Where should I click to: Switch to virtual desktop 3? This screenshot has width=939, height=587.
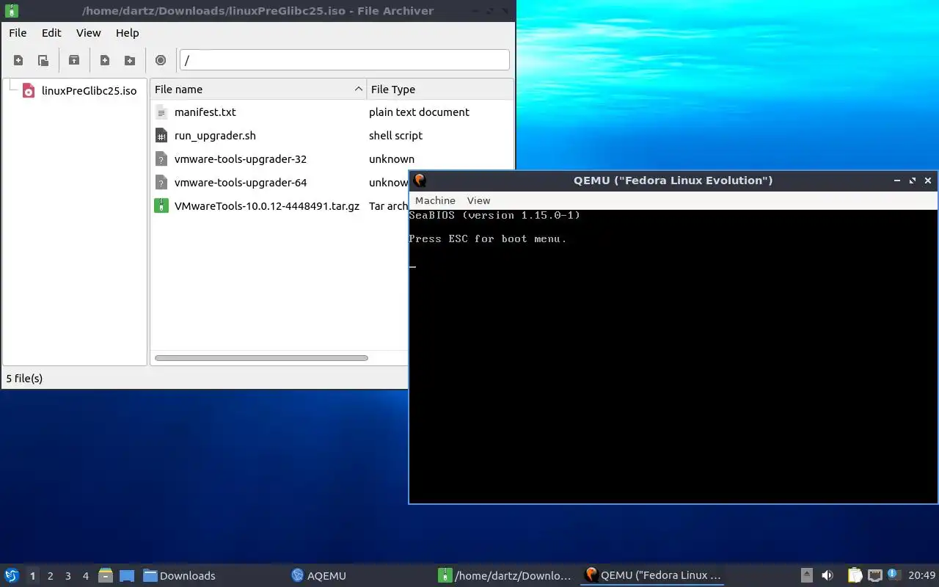(67, 576)
